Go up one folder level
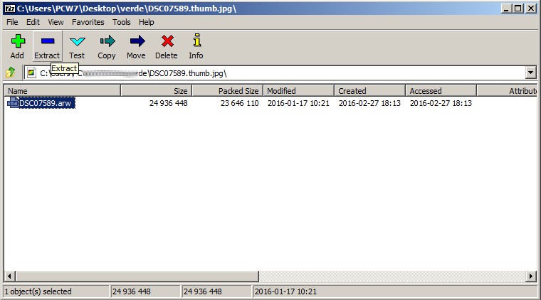Image resolution: width=541 pixels, height=300 pixels. click(x=11, y=73)
